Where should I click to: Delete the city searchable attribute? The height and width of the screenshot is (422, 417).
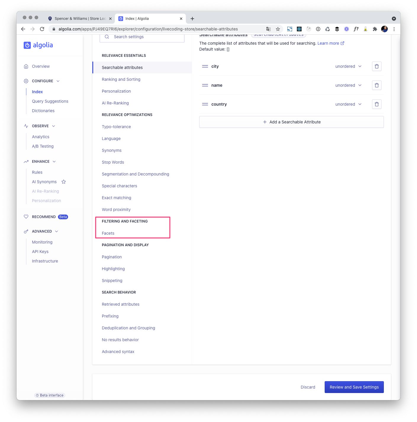tap(377, 66)
